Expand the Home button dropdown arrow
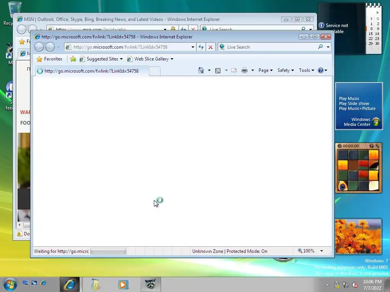 click(x=209, y=70)
